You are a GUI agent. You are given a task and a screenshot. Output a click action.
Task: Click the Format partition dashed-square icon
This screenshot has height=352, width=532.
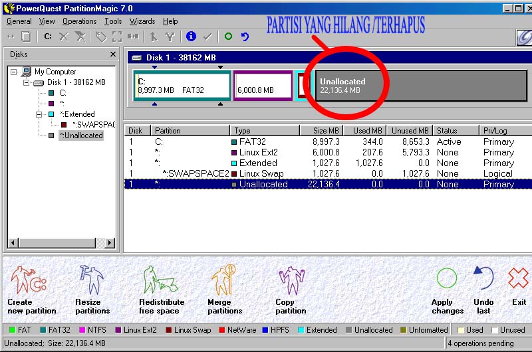117,37
